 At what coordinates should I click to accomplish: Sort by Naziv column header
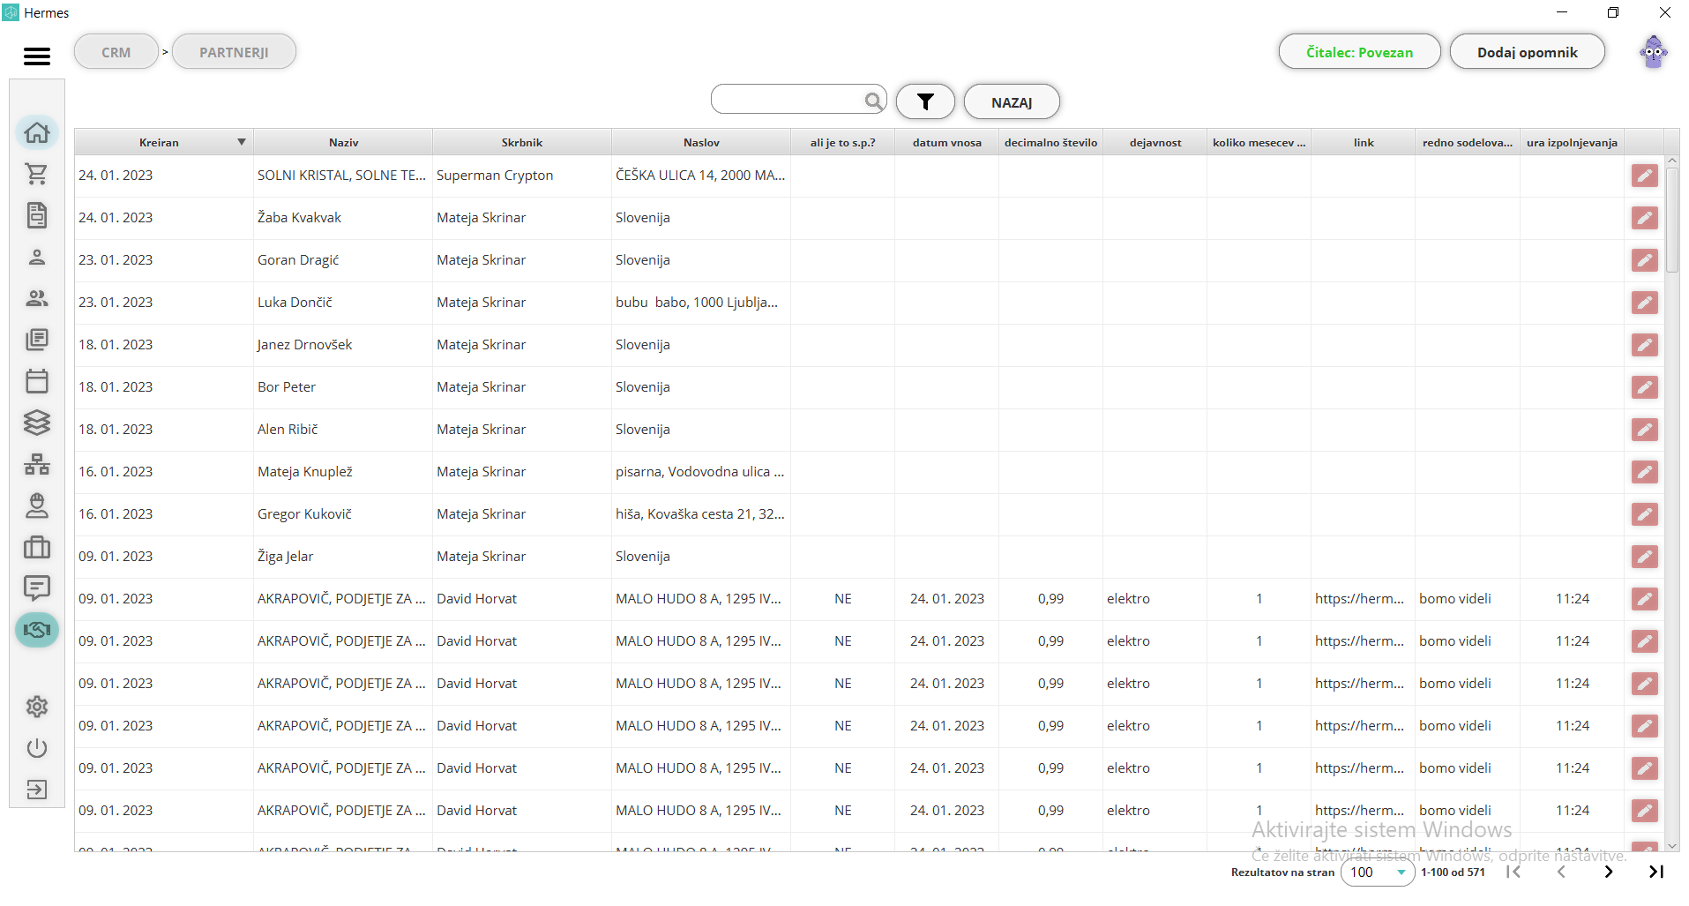tap(343, 142)
